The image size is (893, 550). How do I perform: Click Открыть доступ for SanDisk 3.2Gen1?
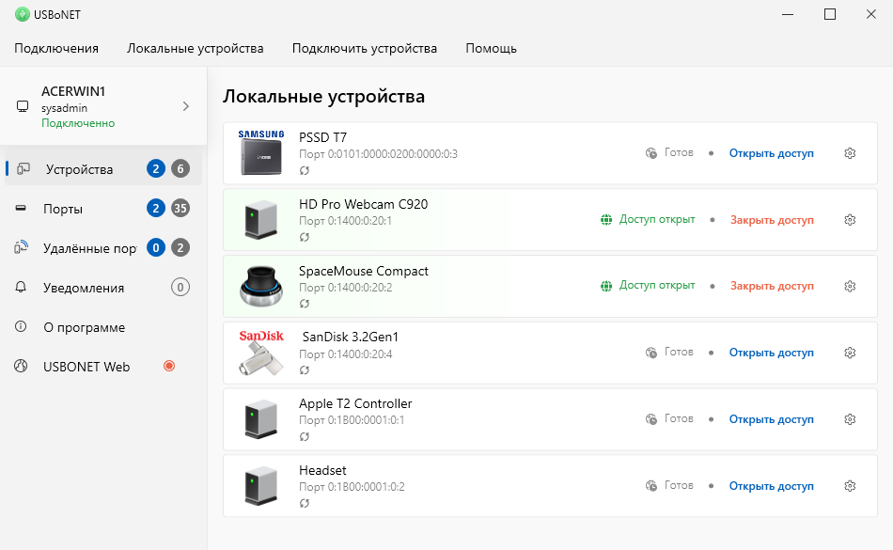(x=771, y=353)
